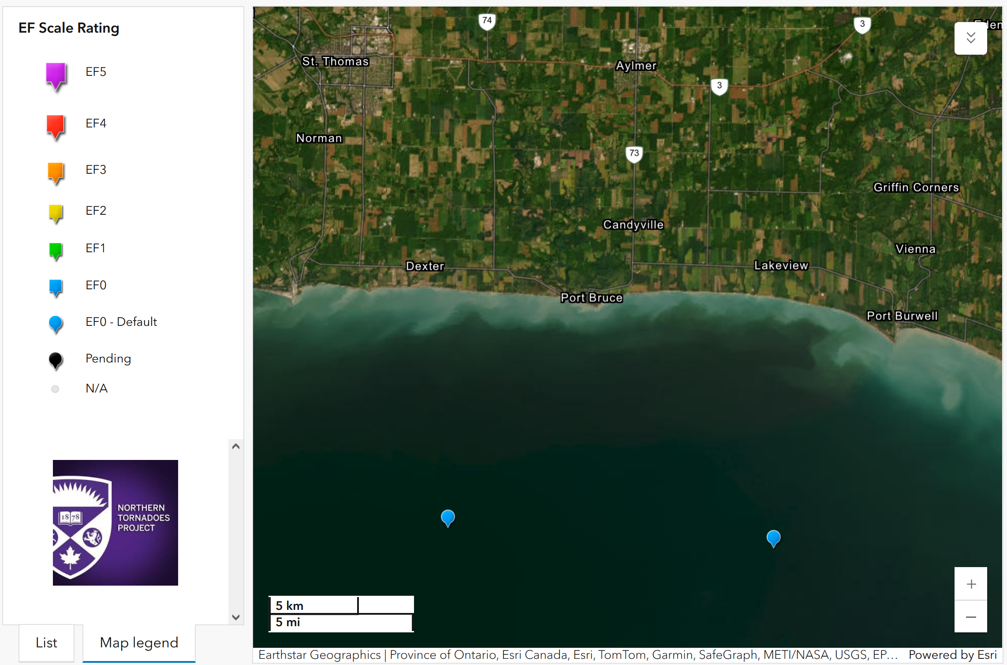Click the EF1 legend label
Image resolution: width=1007 pixels, height=665 pixels.
(x=95, y=248)
